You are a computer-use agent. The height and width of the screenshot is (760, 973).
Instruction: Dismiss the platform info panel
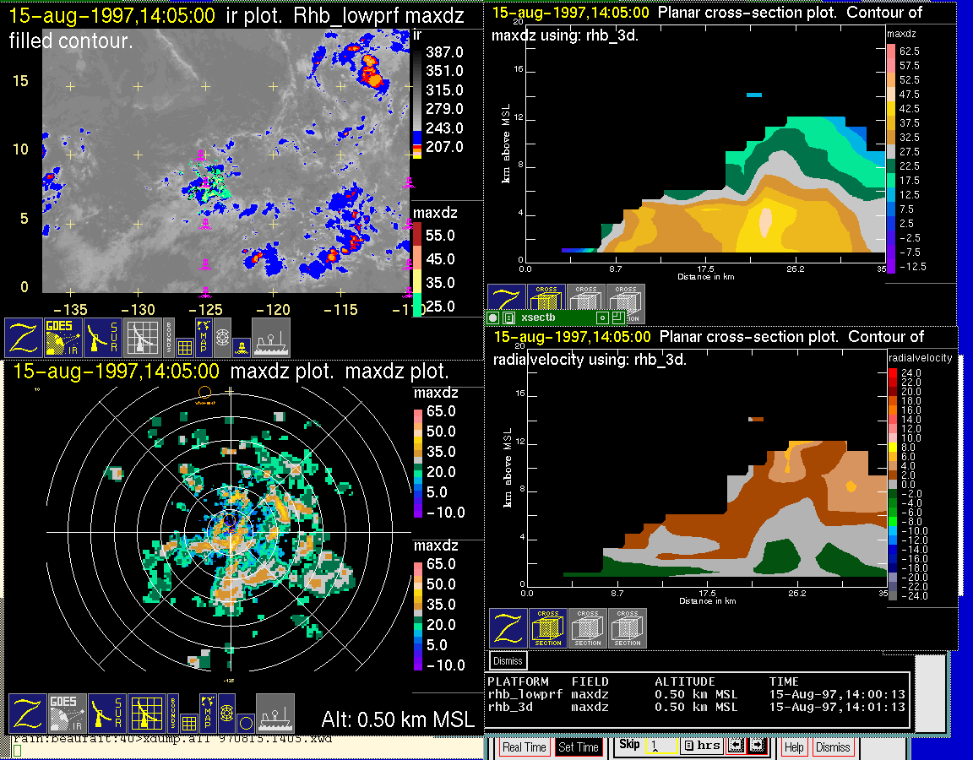tap(508, 660)
